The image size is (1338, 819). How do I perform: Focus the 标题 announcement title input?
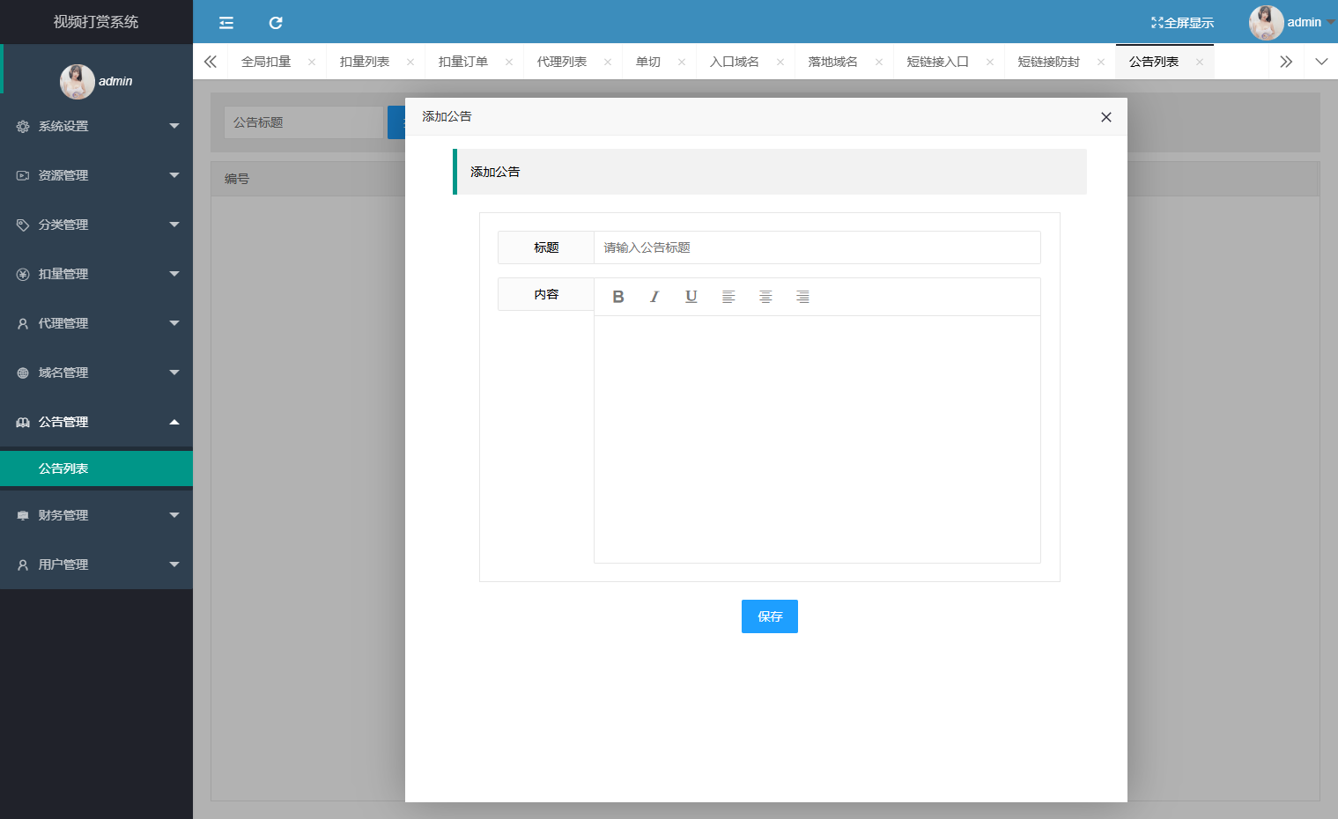click(x=817, y=247)
